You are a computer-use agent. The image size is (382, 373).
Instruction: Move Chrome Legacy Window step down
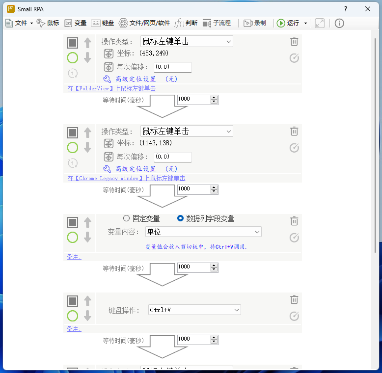click(87, 147)
